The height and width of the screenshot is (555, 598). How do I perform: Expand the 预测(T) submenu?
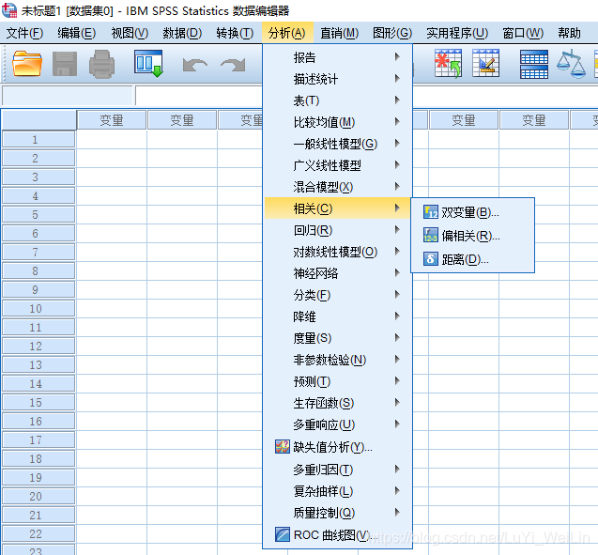coord(338,381)
